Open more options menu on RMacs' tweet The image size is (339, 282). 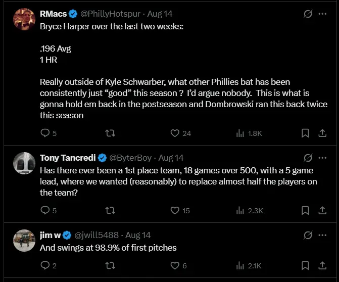322,14
